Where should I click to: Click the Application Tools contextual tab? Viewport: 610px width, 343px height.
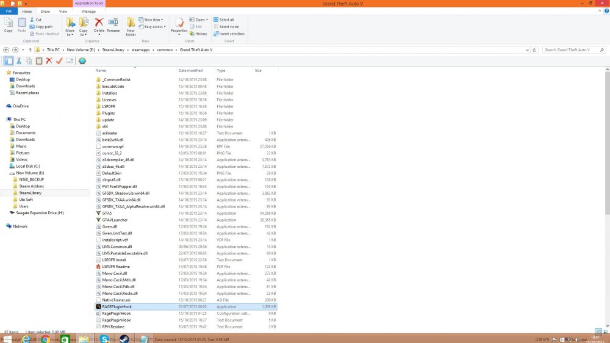click(x=88, y=3)
